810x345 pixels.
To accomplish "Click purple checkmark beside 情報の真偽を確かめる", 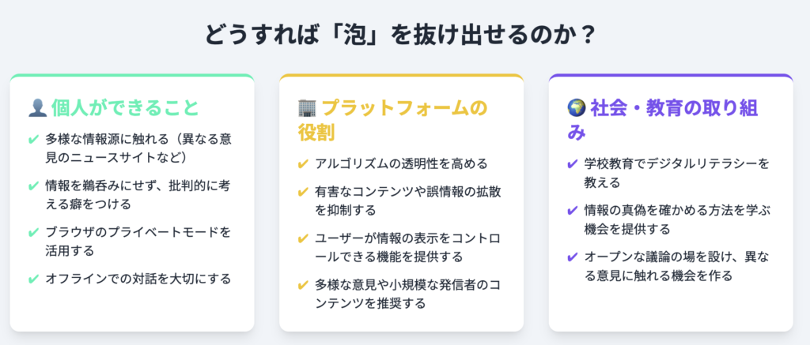I will tap(573, 211).
